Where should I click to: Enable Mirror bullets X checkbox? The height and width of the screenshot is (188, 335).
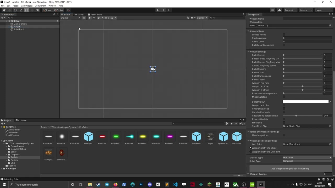click(284, 97)
